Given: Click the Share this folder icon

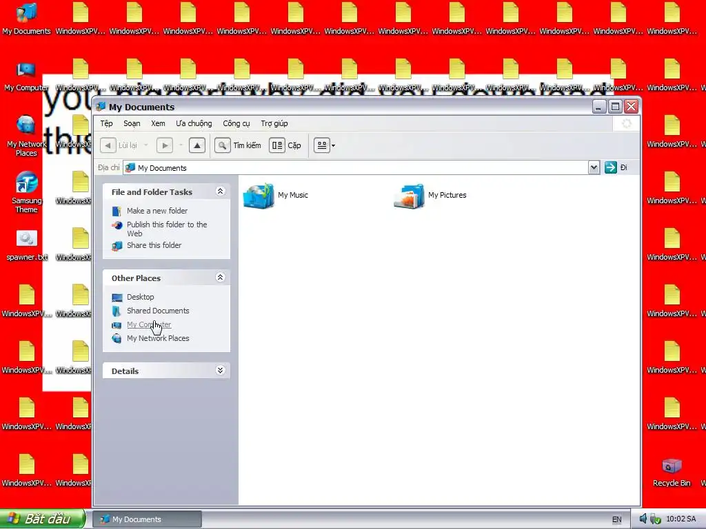Looking at the screenshot, I should pos(117,246).
